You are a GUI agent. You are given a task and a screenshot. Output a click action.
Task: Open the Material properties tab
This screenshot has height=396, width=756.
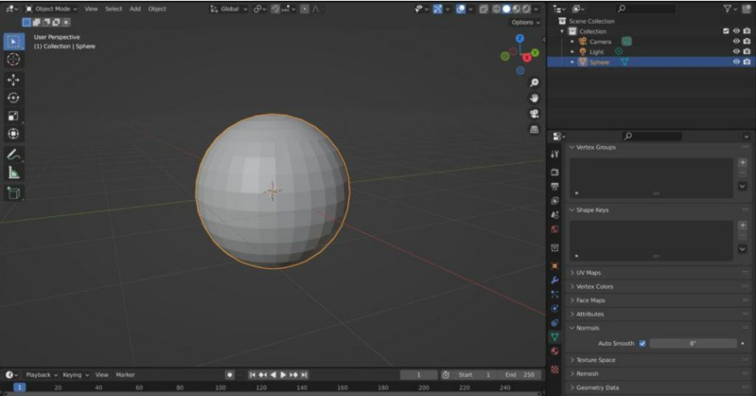click(555, 351)
